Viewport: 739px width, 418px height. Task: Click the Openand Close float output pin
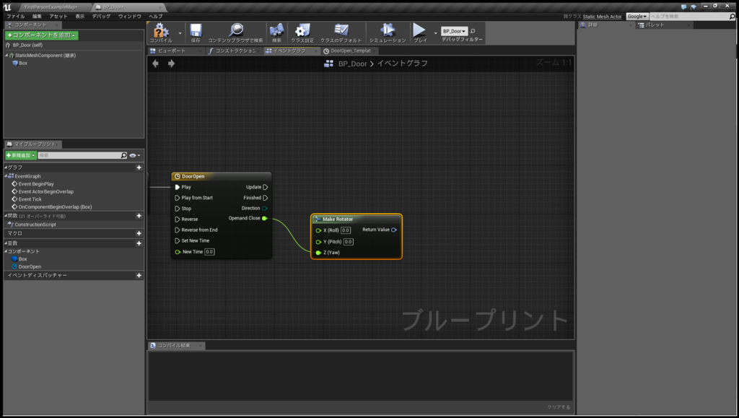[x=265, y=218]
